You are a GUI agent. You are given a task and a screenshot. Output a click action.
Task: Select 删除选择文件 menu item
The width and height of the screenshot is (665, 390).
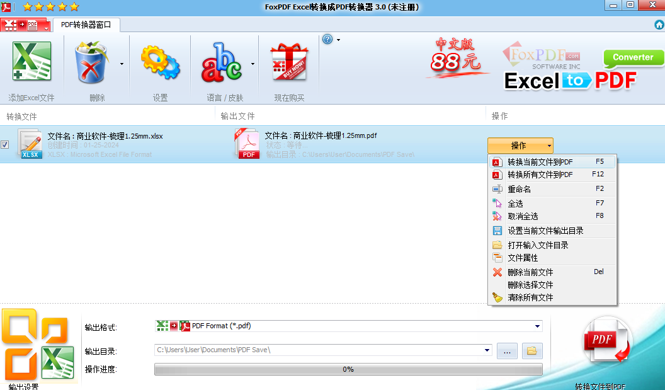[x=553, y=285]
